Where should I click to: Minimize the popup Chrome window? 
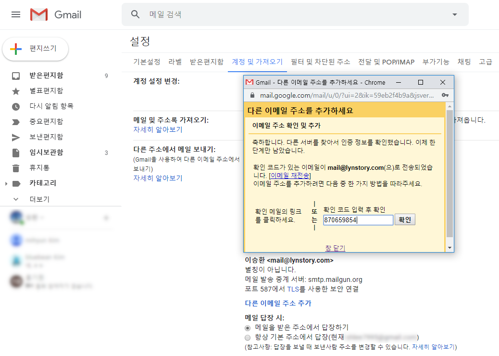(398, 82)
